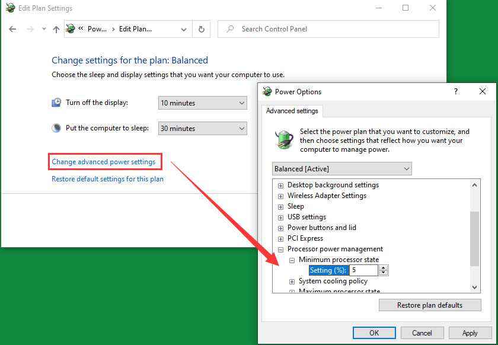Click the Back arrow in Control Panel
The height and width of the screenshot is (345, 498).
coord(13,29)
